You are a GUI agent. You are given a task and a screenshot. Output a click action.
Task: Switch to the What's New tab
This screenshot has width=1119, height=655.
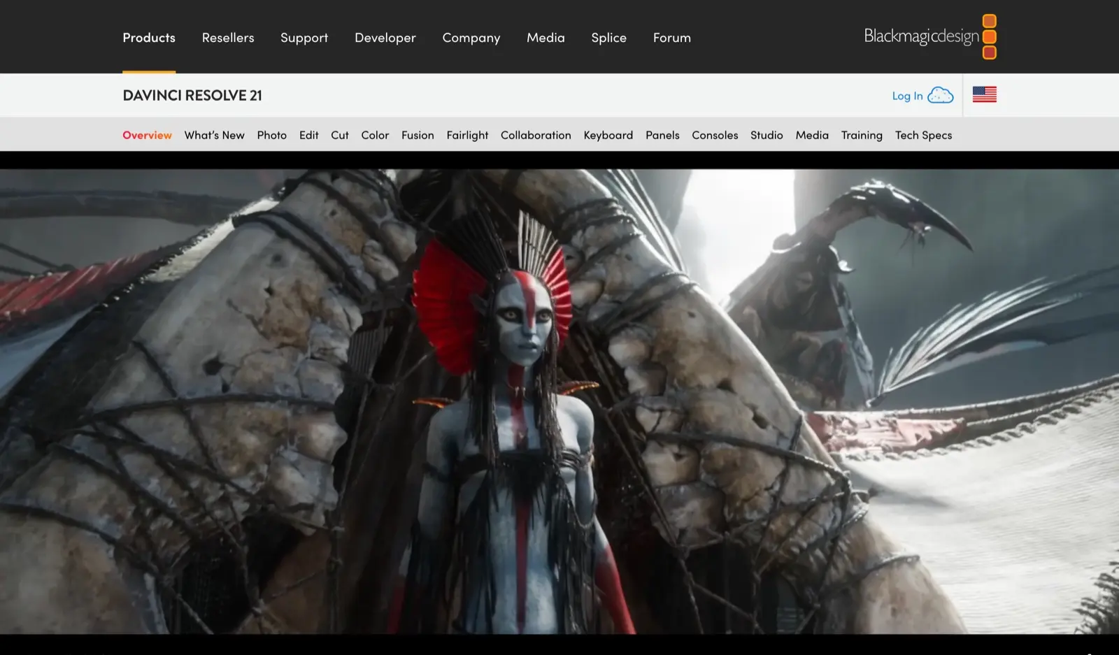coord(214,135)
